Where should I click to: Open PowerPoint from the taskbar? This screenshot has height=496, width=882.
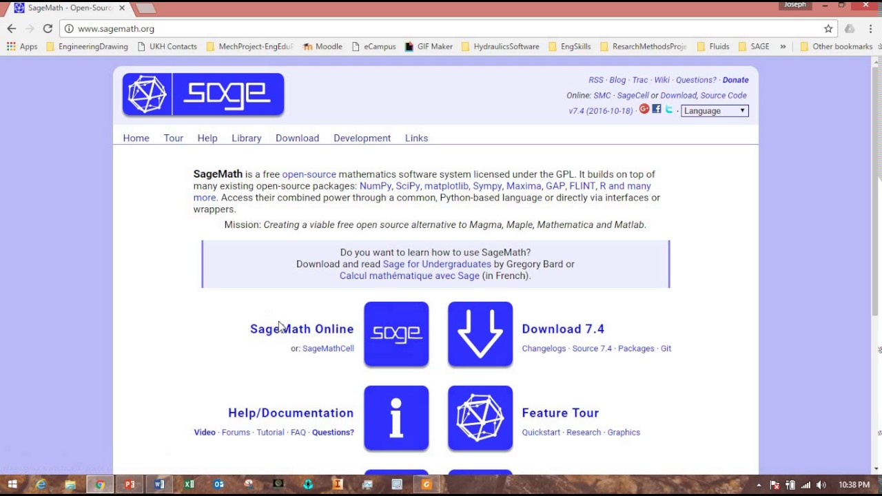130,484
